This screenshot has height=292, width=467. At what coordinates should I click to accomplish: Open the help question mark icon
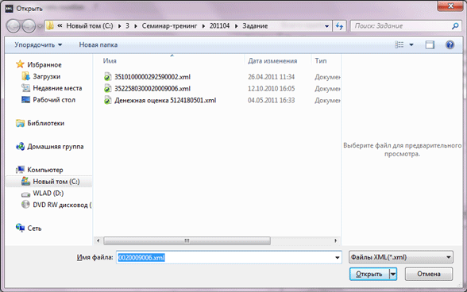[x=450, y=45]
